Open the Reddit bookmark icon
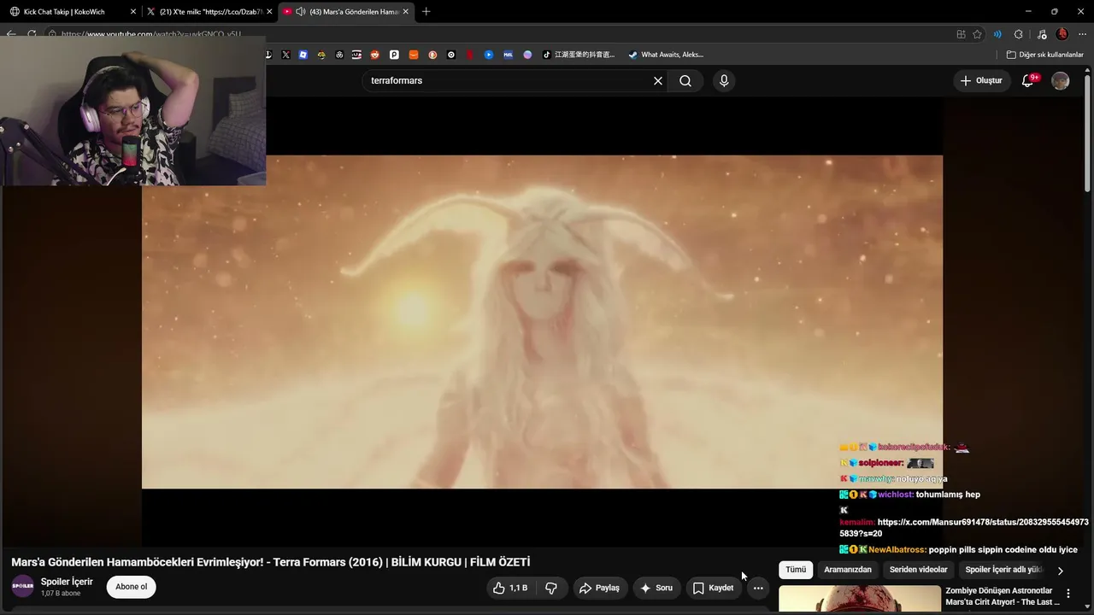Viewport: 1094px width, 615px height. pyautogui.click(x=374, y=55)
